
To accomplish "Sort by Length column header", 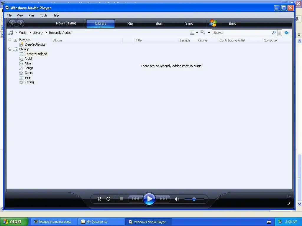I will pos(187,40).
